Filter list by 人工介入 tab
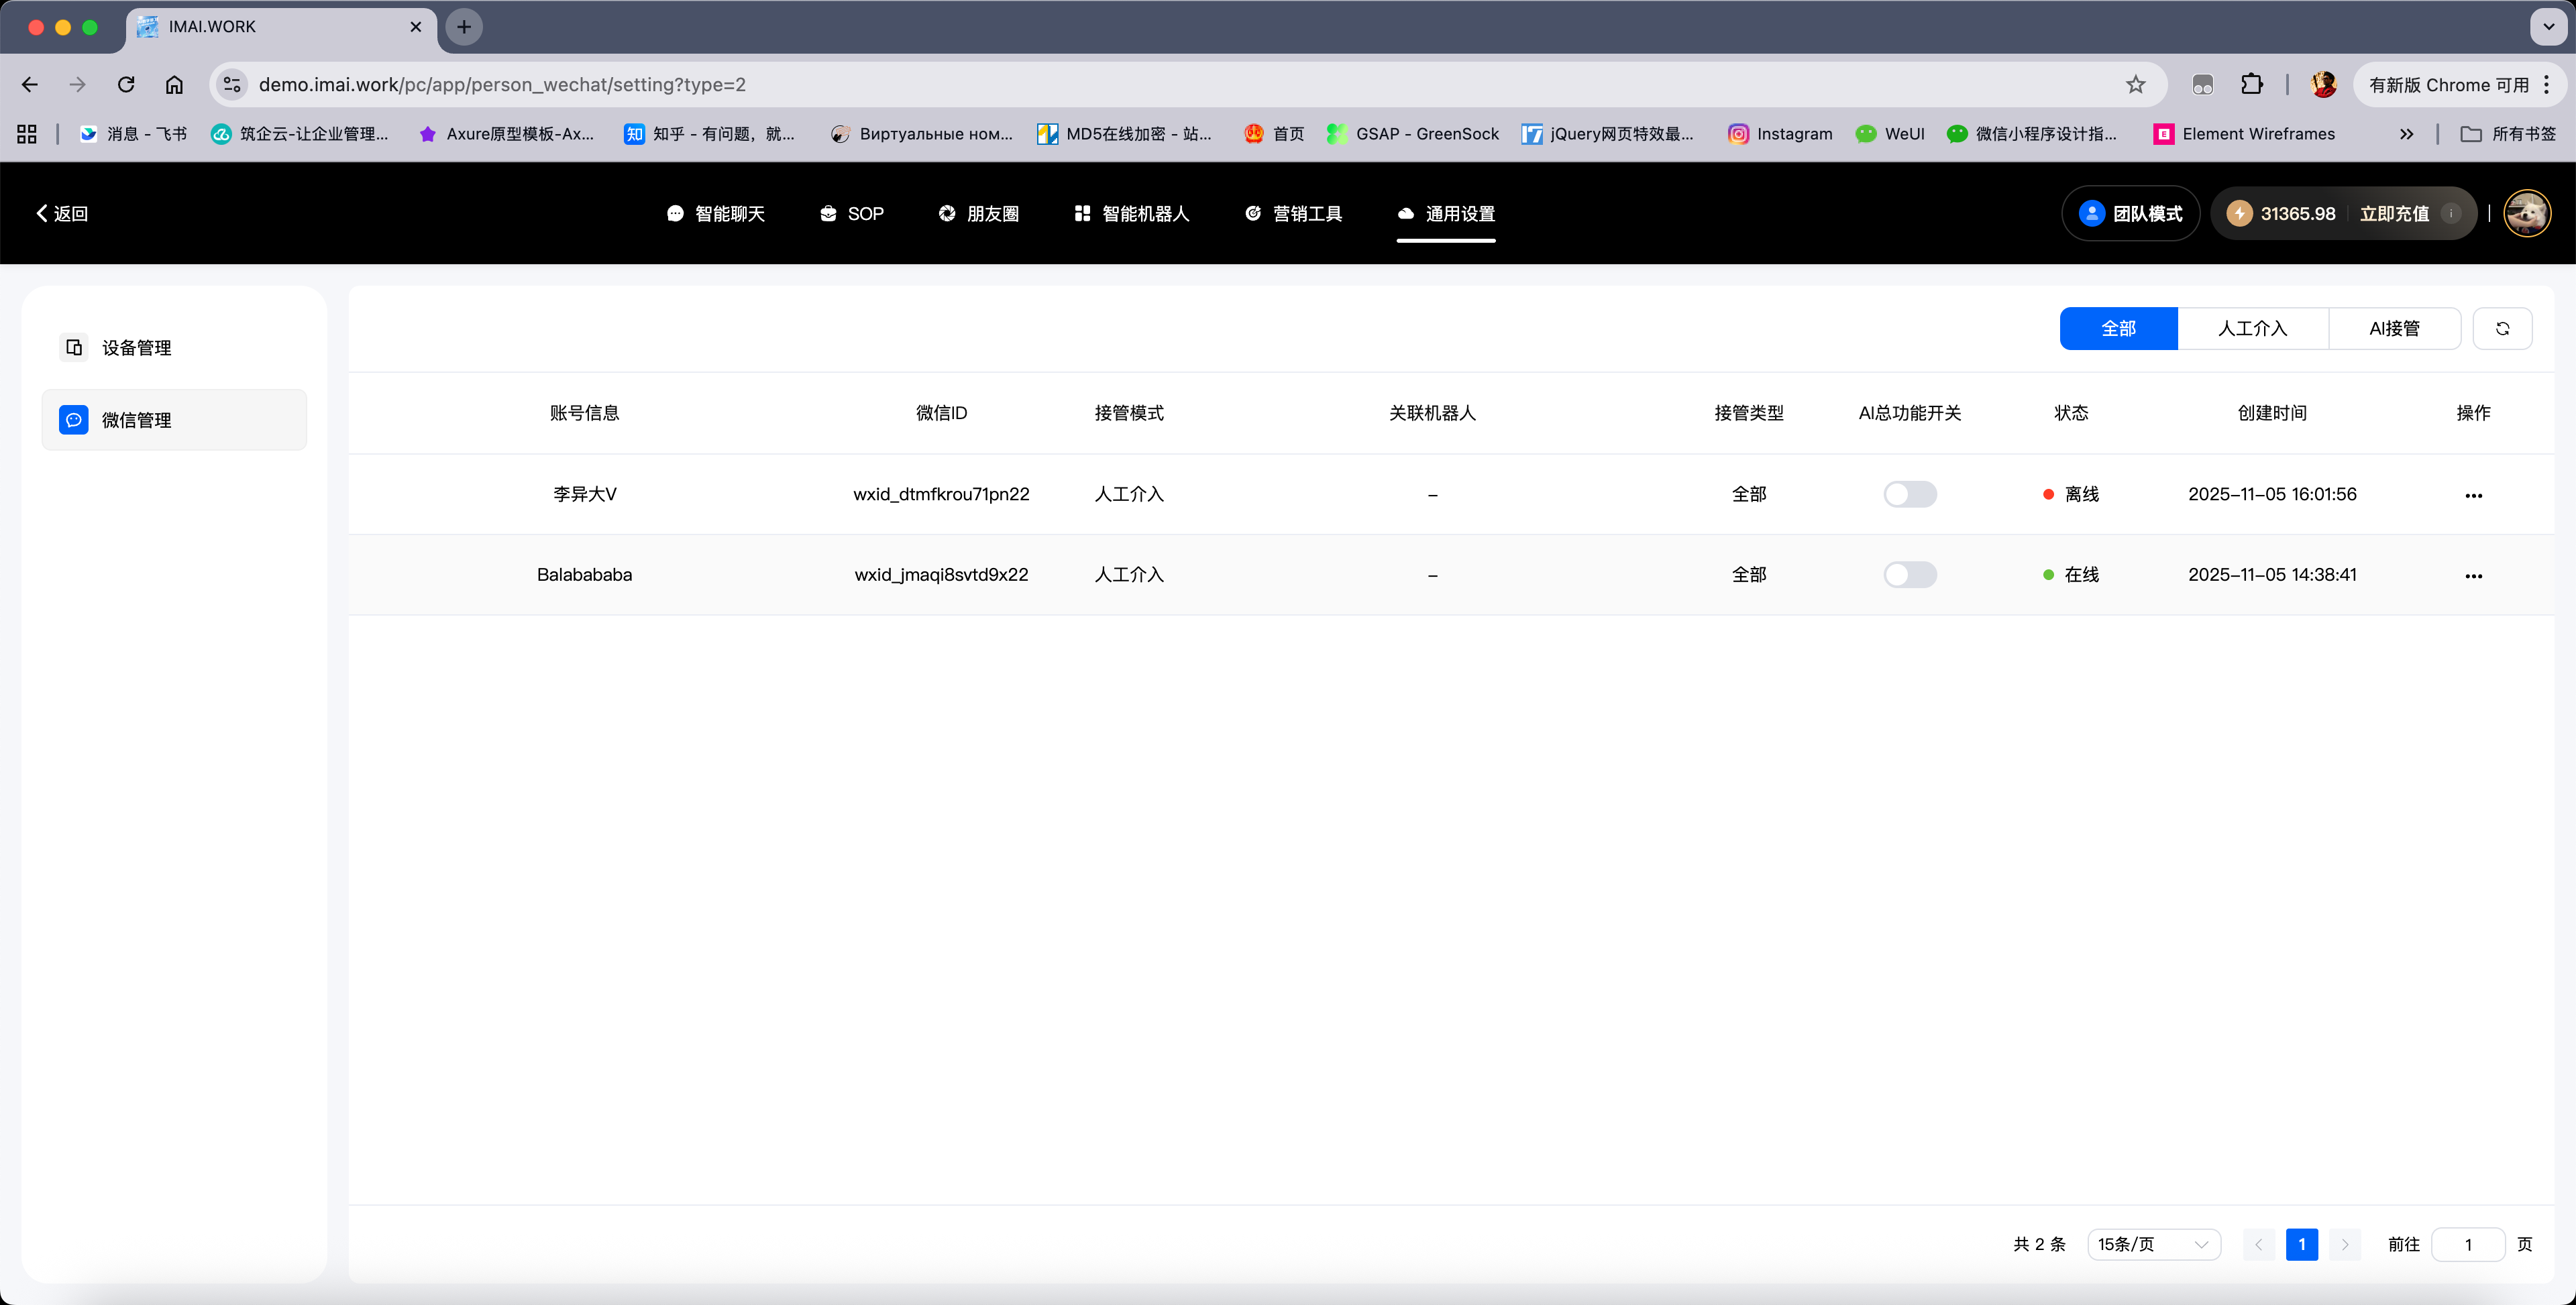Image resolution: width=2576 pixels, height=1305 pixels. point(2252,328)
